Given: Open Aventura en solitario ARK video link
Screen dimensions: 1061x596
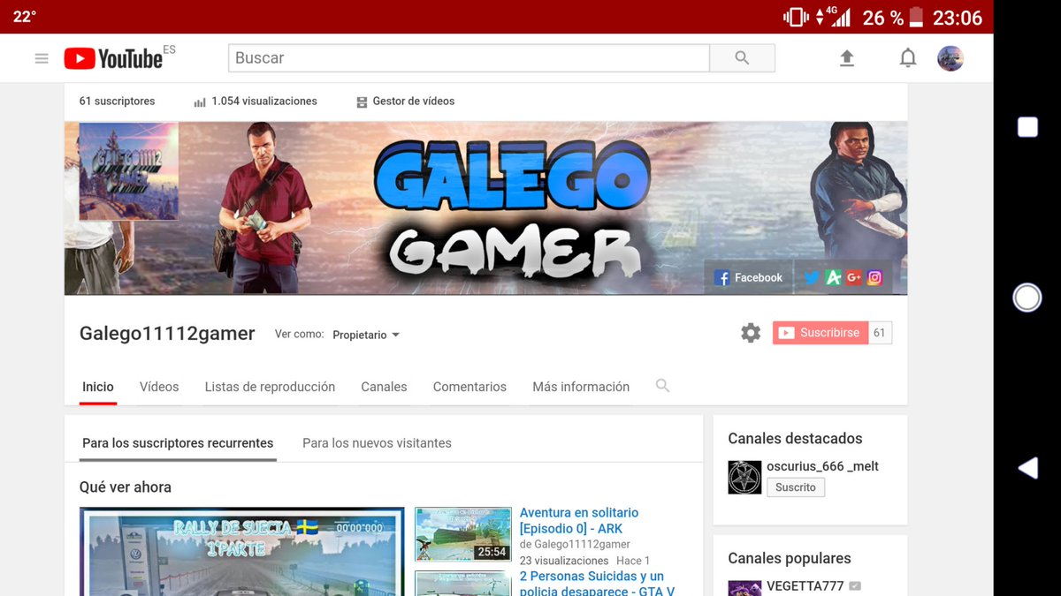Looking at the screenshot, I should click(579, 521).
